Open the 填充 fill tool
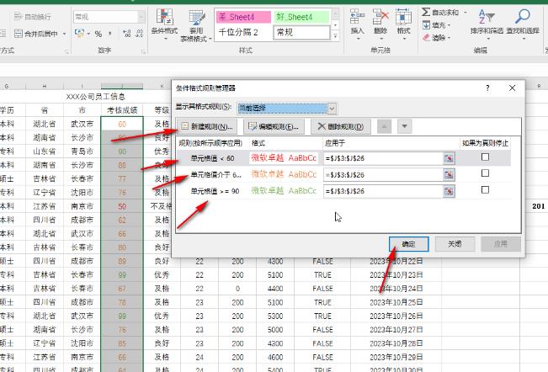Viewport: 548px width, 372px height. click(435, 25)
